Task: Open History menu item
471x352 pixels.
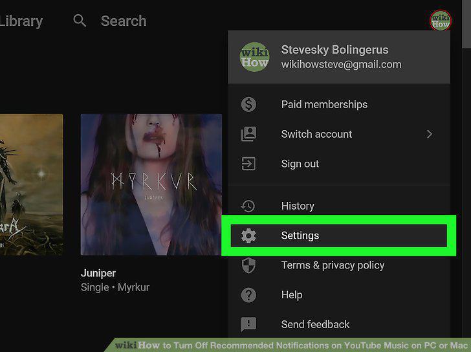Action: pyautogui.click(x=339, y=205)
